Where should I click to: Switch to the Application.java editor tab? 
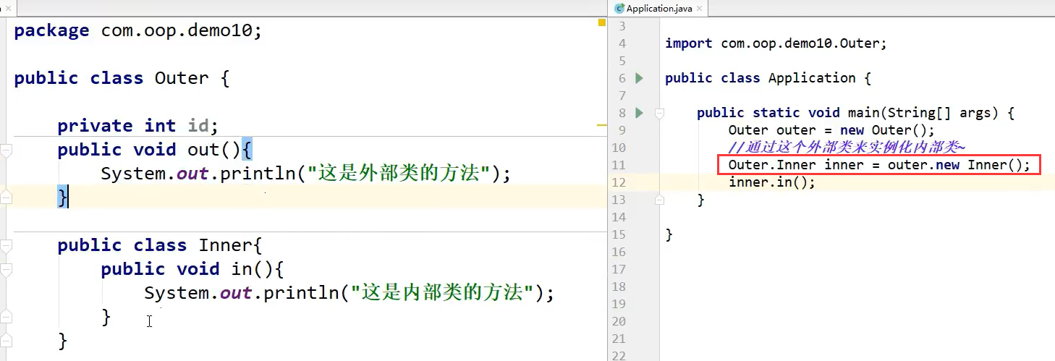click(658, 9)
